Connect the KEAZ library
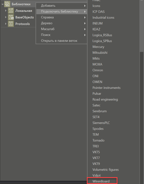 coord(96,29)
